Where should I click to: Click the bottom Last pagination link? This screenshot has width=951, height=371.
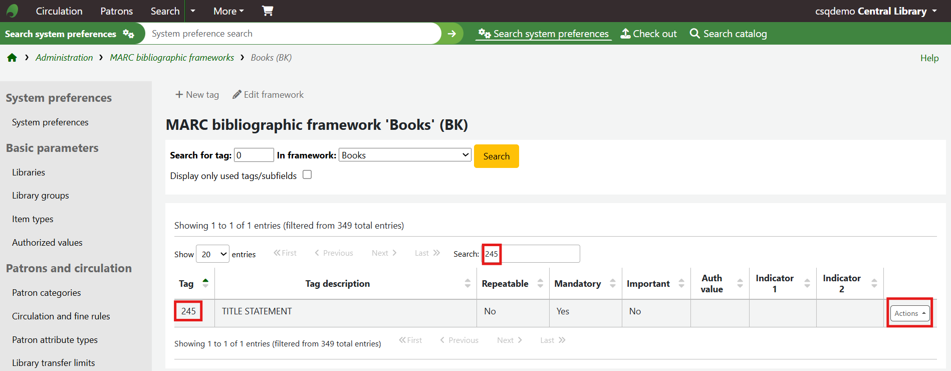(553, 340)
